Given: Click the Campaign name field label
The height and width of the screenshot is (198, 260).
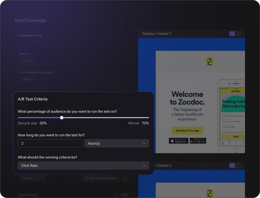Looking at the screenshot, I should [31, 35].
